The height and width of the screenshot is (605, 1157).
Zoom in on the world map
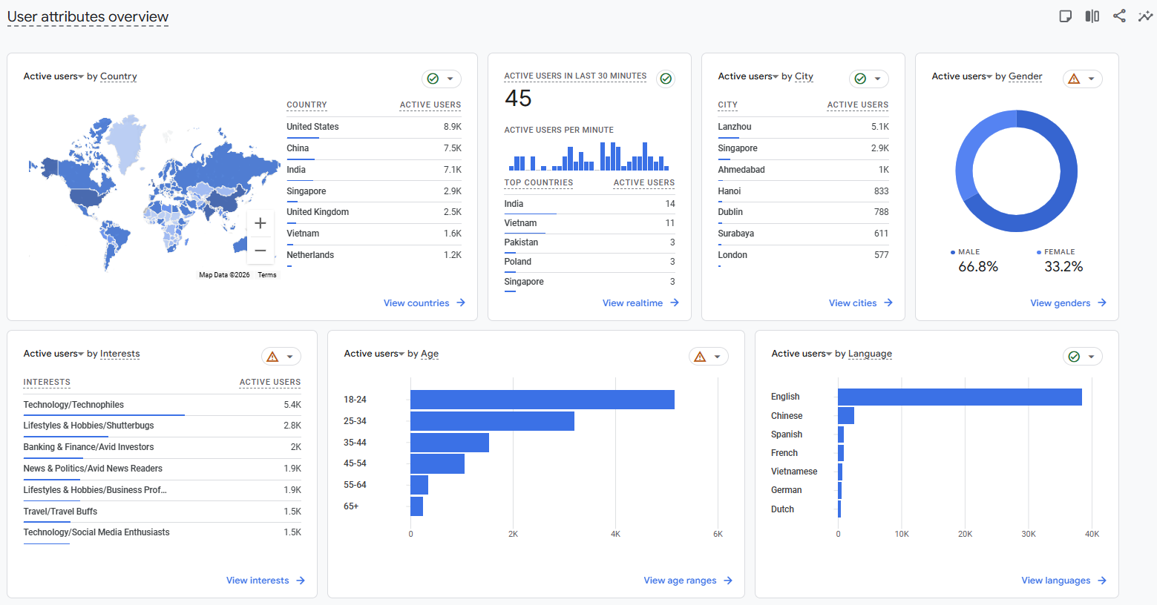click(260, 223)
